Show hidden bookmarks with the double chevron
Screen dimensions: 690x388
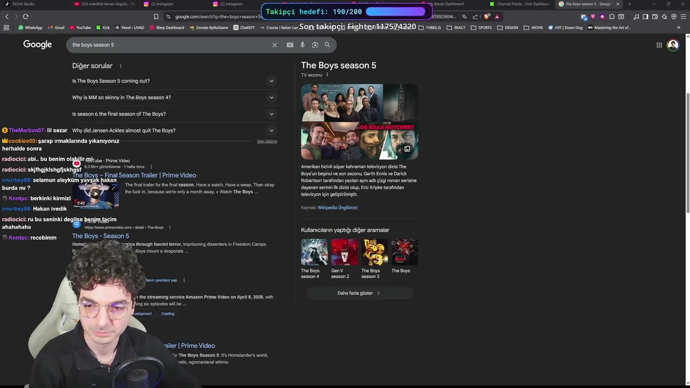tap(679, 27)
